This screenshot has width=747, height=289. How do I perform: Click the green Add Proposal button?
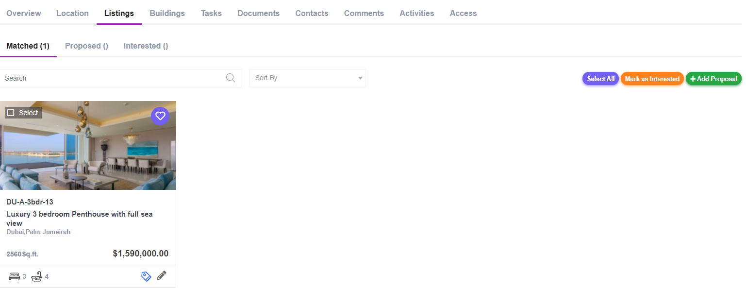(714, 79)
